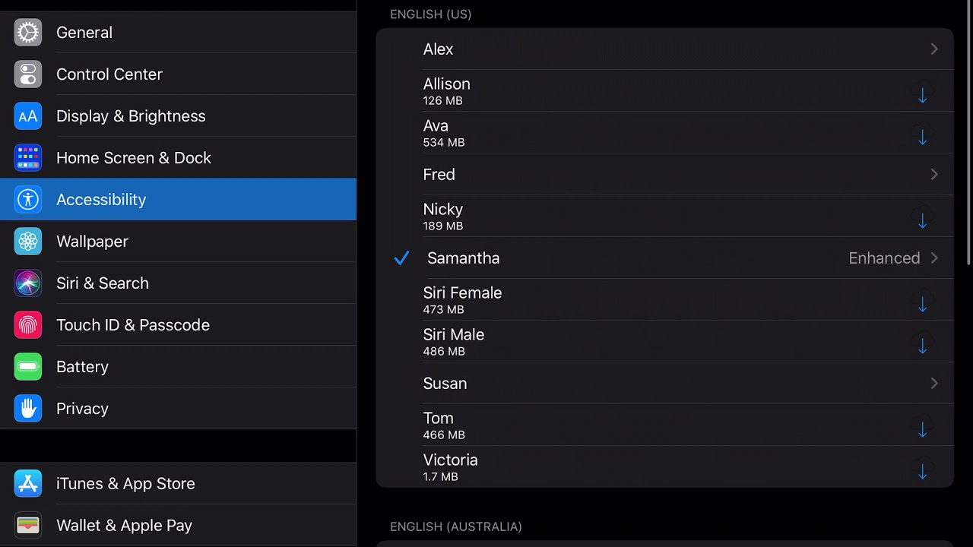Tap the General gear icon
Viewport: 973px width, 547px height.
click(x=28, y=33)
